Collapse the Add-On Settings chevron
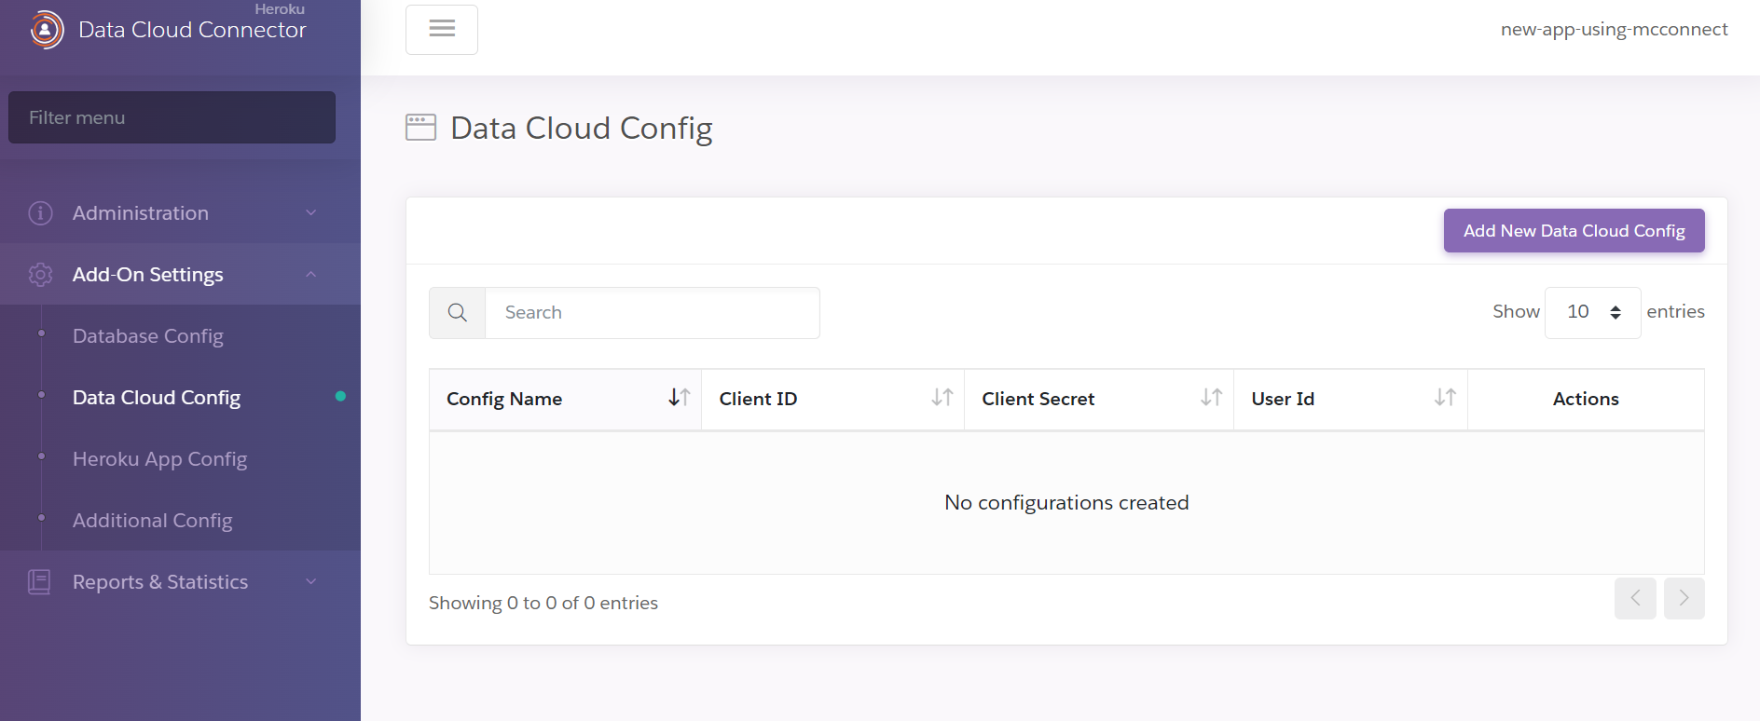The width and height of the screenshot is (1760, 721). tap(311, 275)
